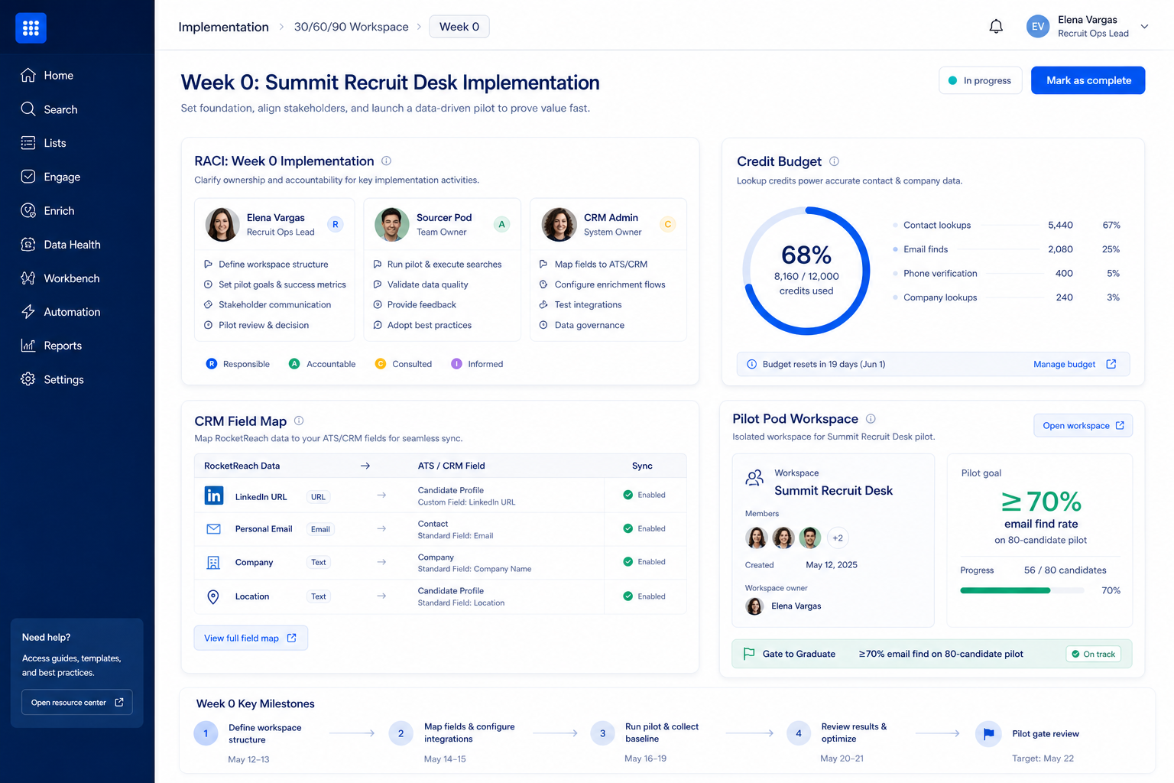Open resource center button
Image resolution: width=1174 pixels, height=783 pixels.
(77, 703)
